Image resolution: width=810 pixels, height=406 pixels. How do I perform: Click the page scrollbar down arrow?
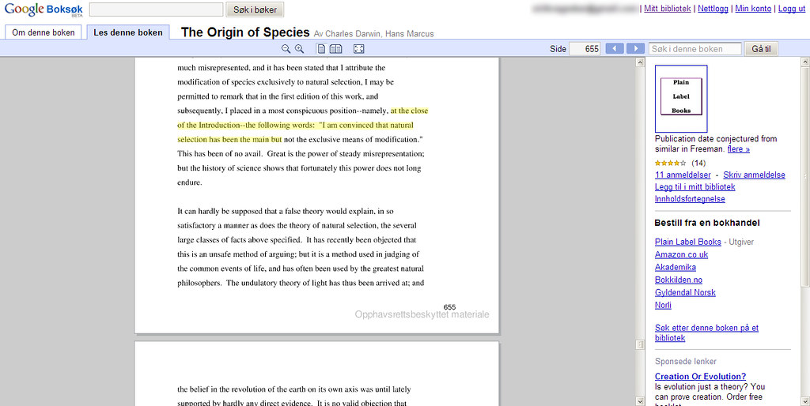click(x=640, y=400)
